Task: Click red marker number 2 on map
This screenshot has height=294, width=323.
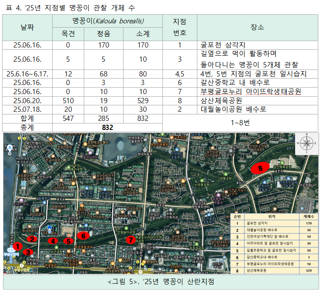Action: tap(31, 239)
